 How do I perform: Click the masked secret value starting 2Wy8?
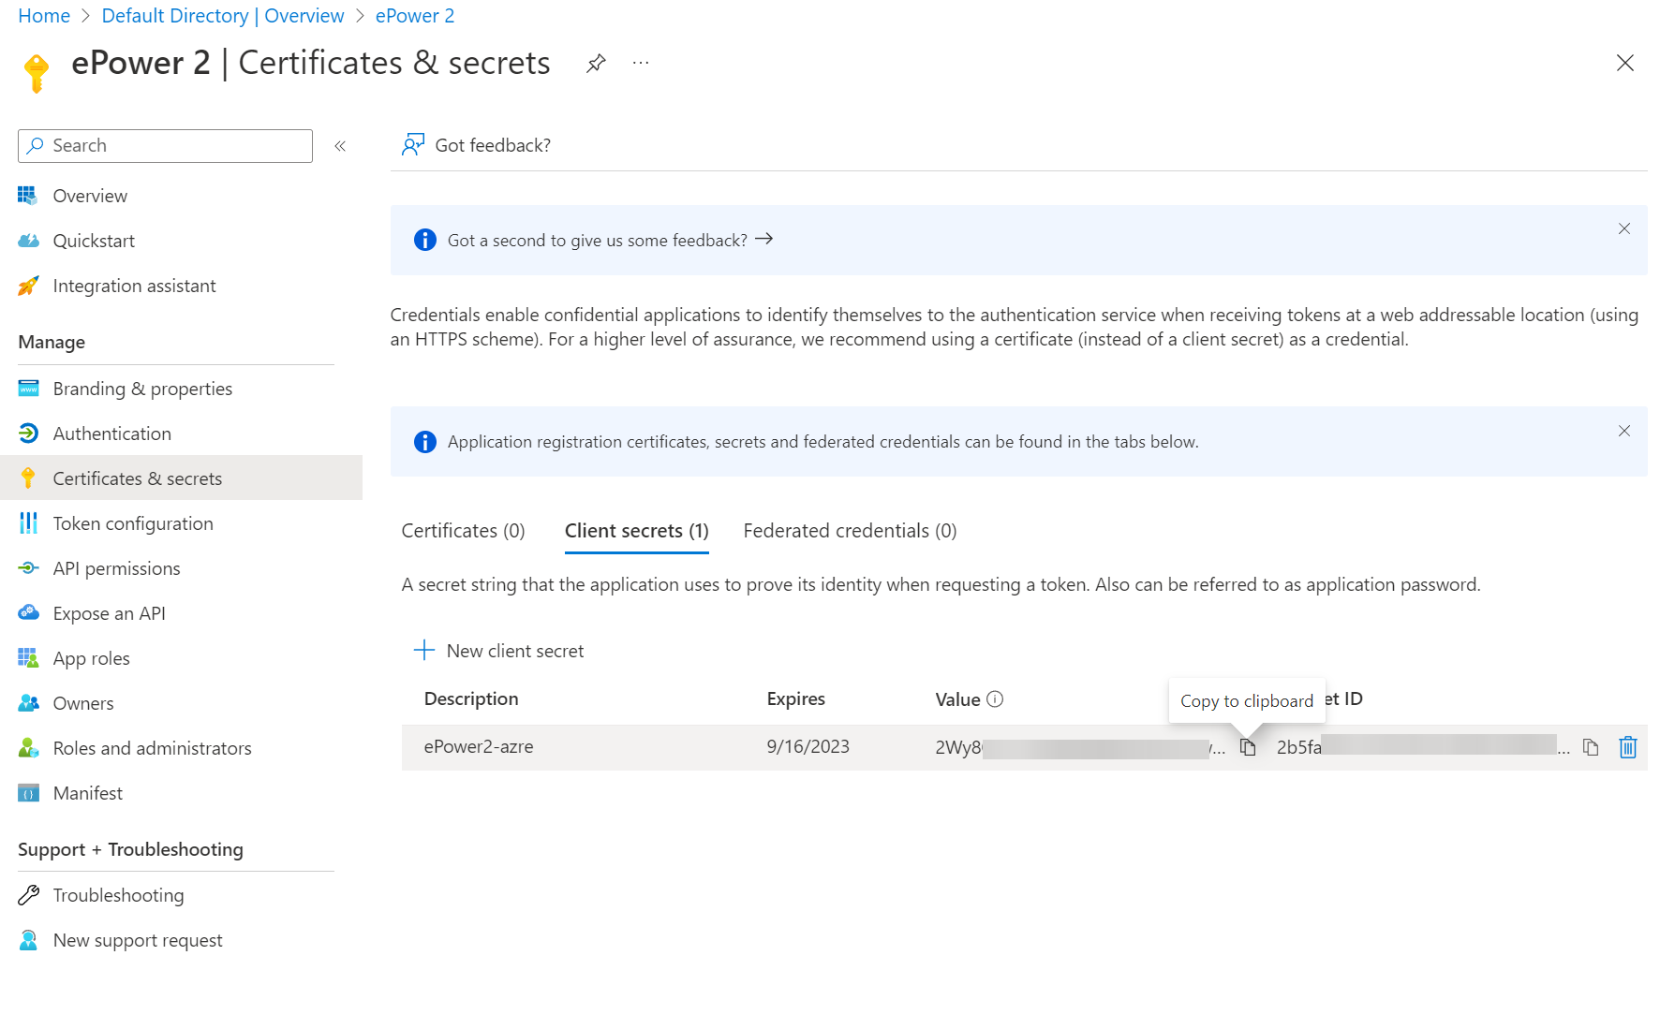pos(1080,747)
